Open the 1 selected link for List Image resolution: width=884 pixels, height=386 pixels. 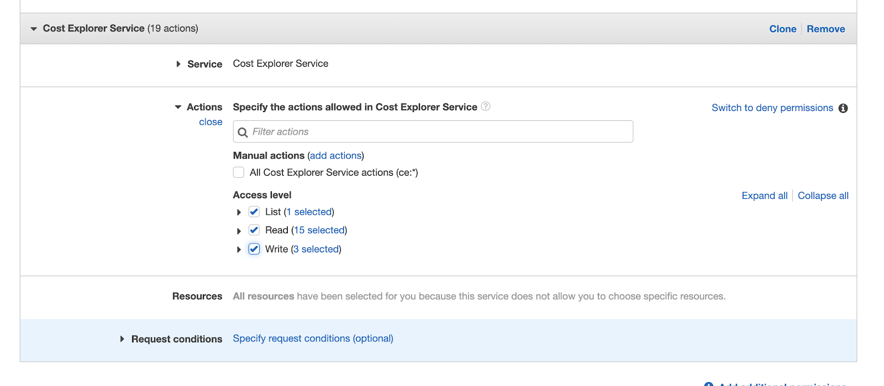[x=309, y=211]
